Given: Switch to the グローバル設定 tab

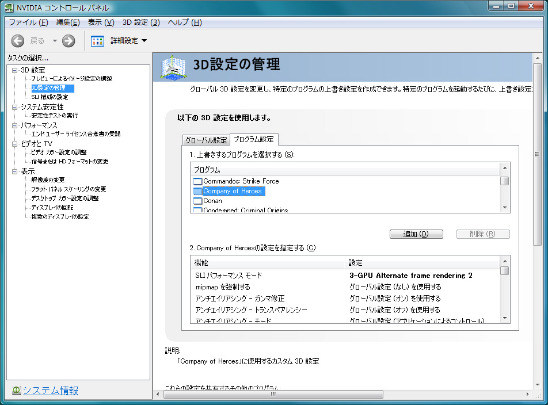Looking at the screenshot, I should pyautogui.click(x=206, y=140).
